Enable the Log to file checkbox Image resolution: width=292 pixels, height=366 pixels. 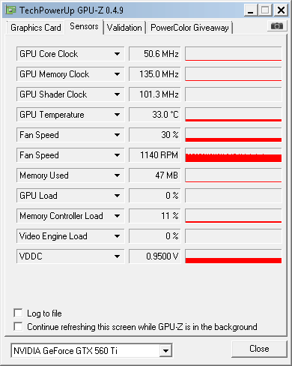[x=18, y=313]
